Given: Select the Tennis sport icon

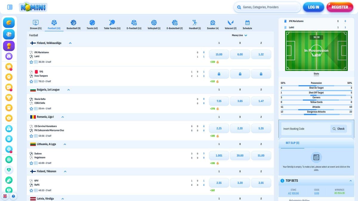Looking at the screenshot, I should pyautogui.click(x=92, y=23).
